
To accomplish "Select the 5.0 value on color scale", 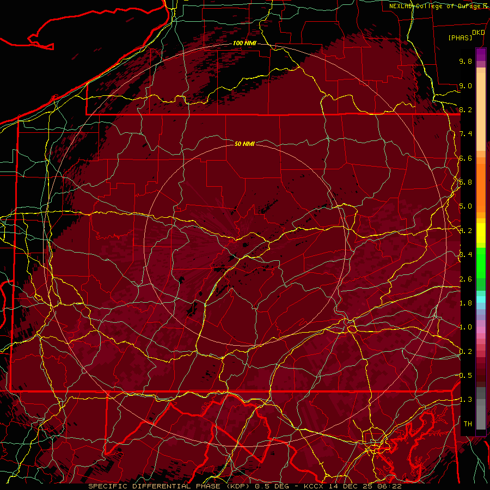I will (465, 206).
